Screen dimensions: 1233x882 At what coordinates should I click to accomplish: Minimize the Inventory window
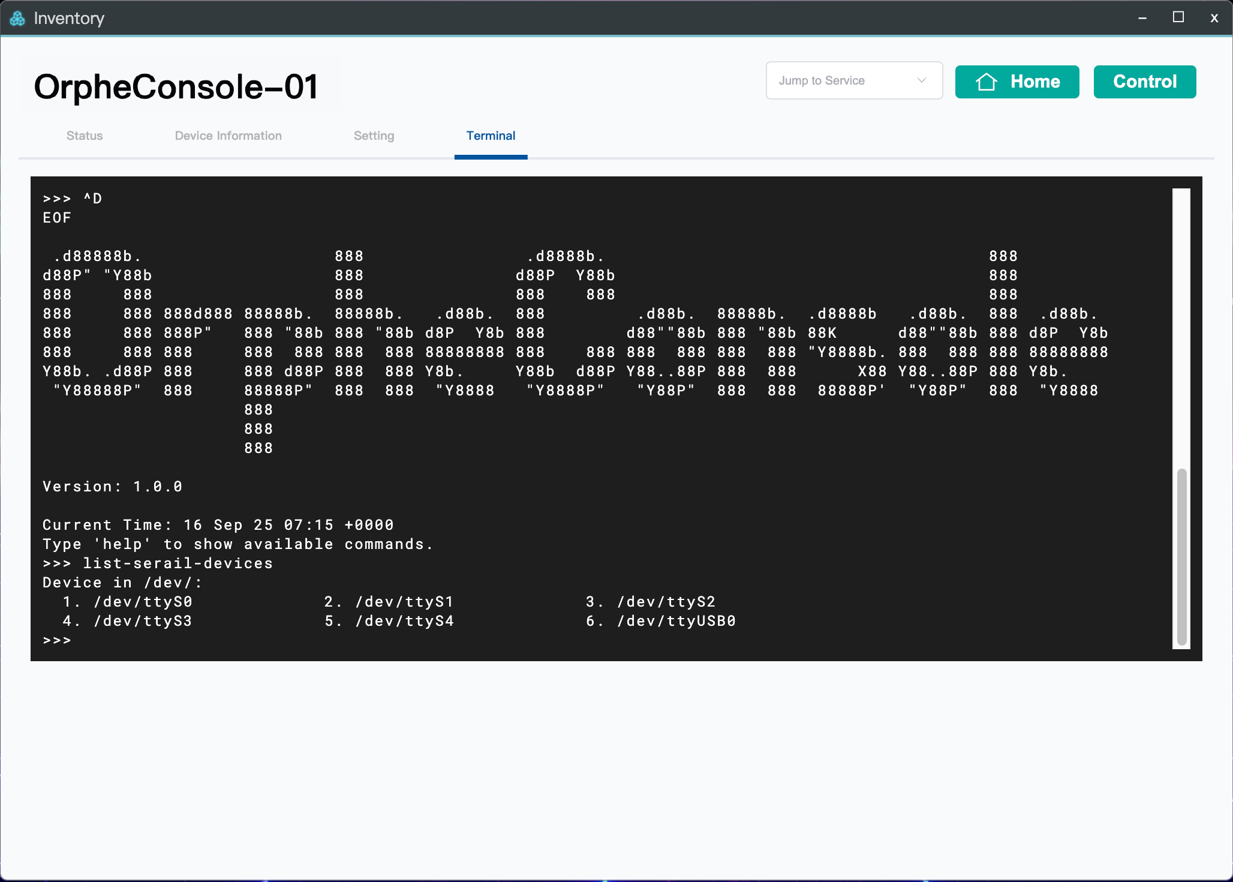click(x=1142, y=18)
